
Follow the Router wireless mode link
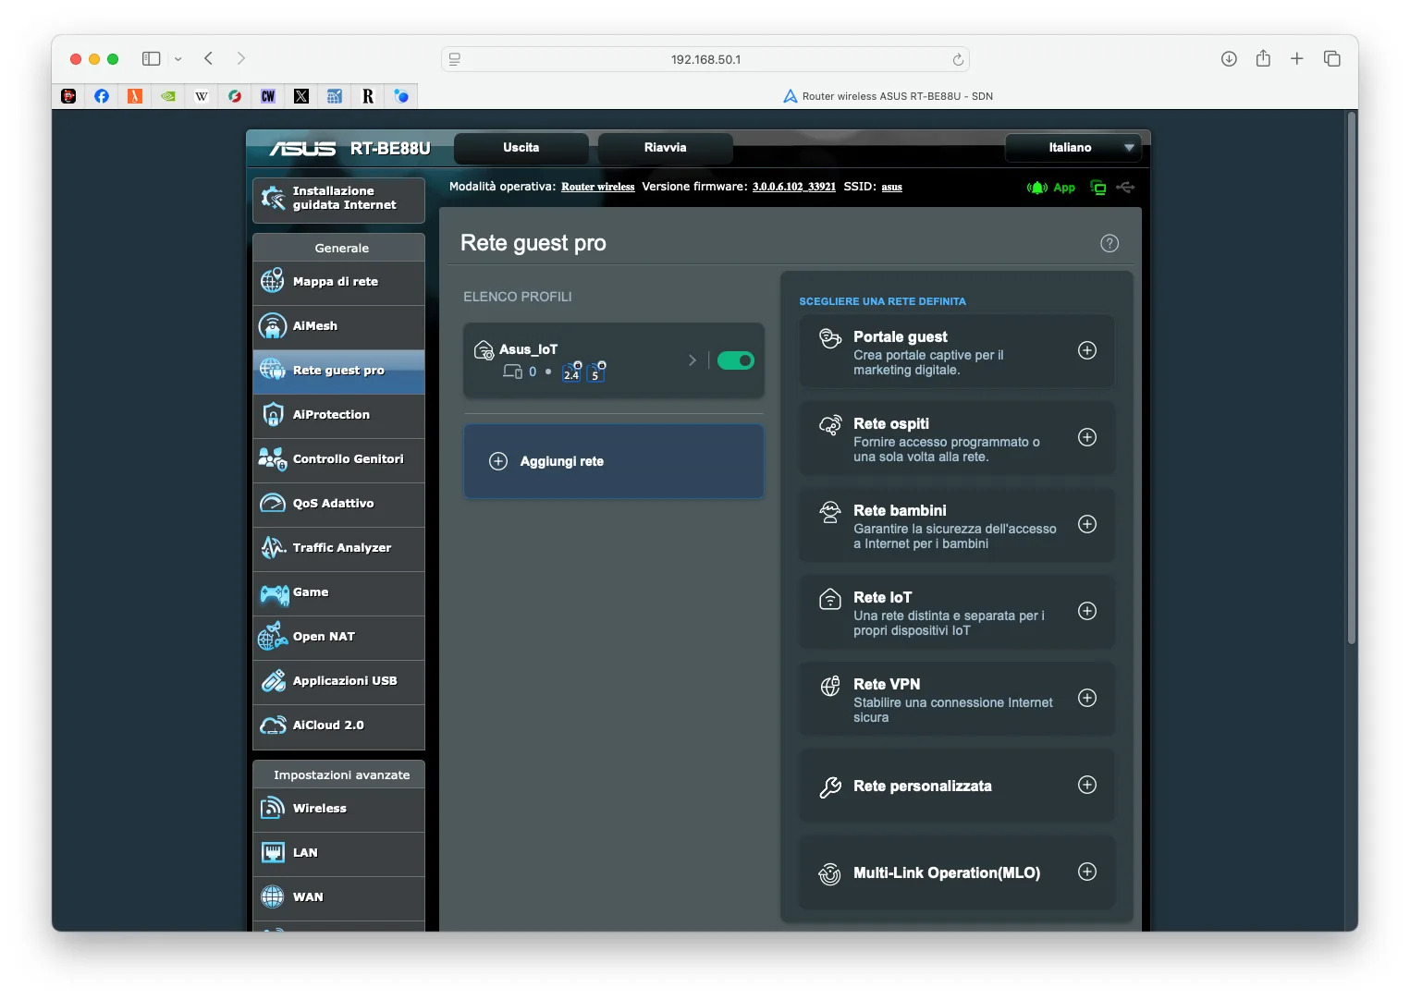coord(598,187)
